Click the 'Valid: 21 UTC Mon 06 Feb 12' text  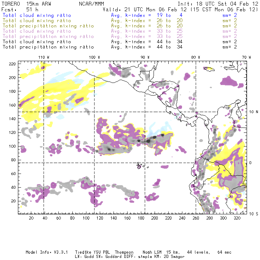point(145,9)
